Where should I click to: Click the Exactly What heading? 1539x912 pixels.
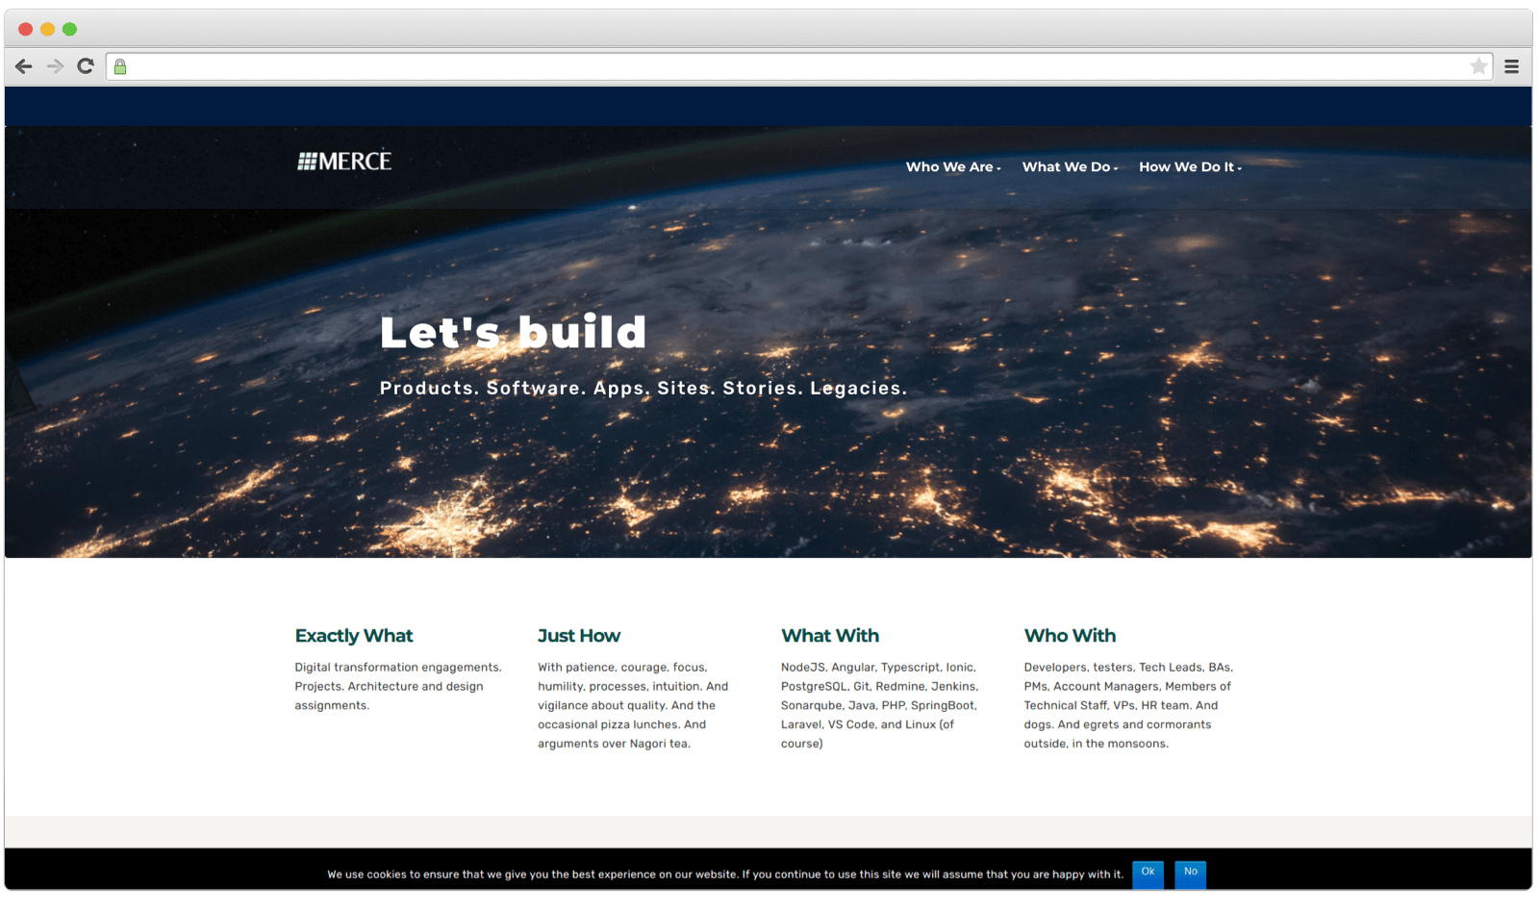coord(354,636)
